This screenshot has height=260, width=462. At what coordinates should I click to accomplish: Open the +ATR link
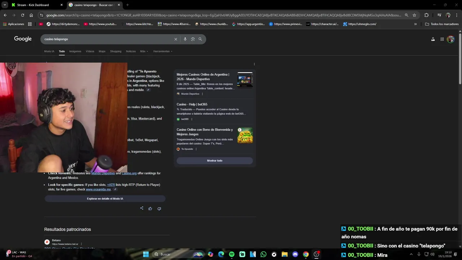tap(111, 185)
